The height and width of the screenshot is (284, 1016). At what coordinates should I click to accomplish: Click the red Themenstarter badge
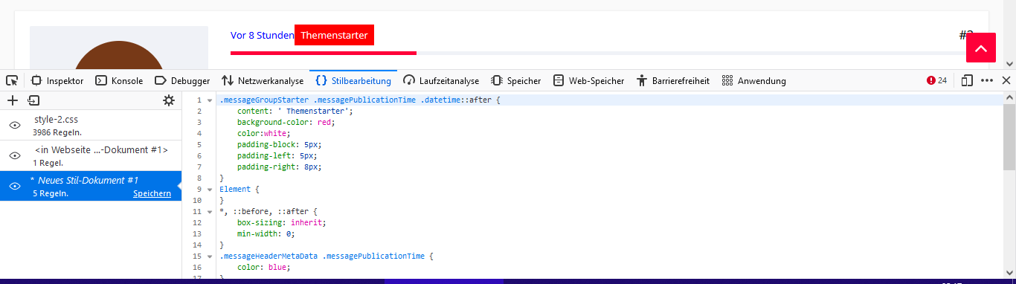point(334,35)
